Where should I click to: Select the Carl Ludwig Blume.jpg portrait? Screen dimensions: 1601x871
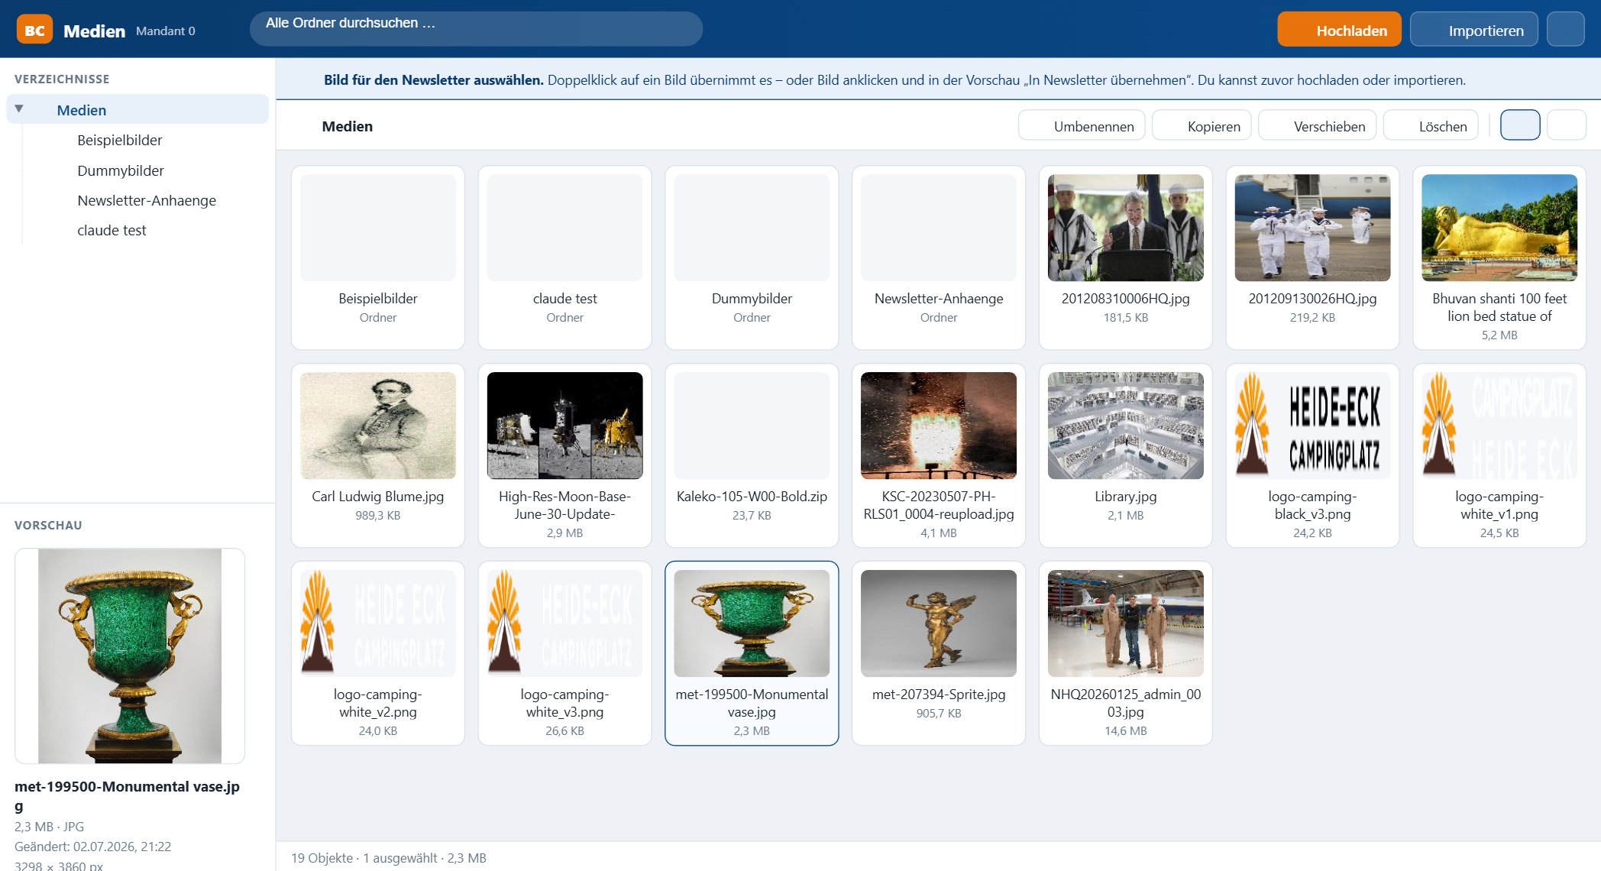[x=377, y=426]
